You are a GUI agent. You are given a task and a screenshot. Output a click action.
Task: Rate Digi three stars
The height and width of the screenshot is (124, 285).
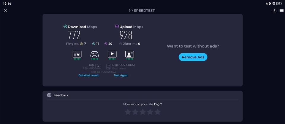click(142, 112)
